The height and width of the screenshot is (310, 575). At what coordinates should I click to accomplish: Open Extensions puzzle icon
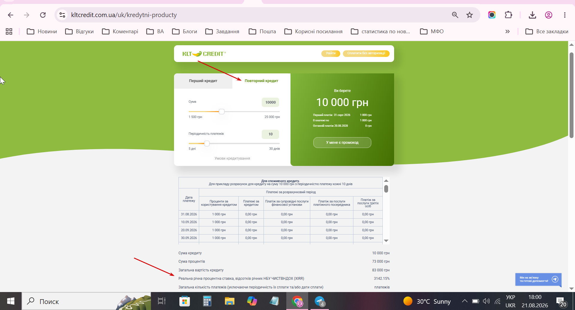(x=508, y=15)
